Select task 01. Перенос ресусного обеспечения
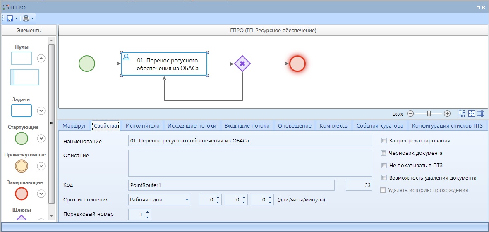489x232 pixels. [x=164, y=64]
